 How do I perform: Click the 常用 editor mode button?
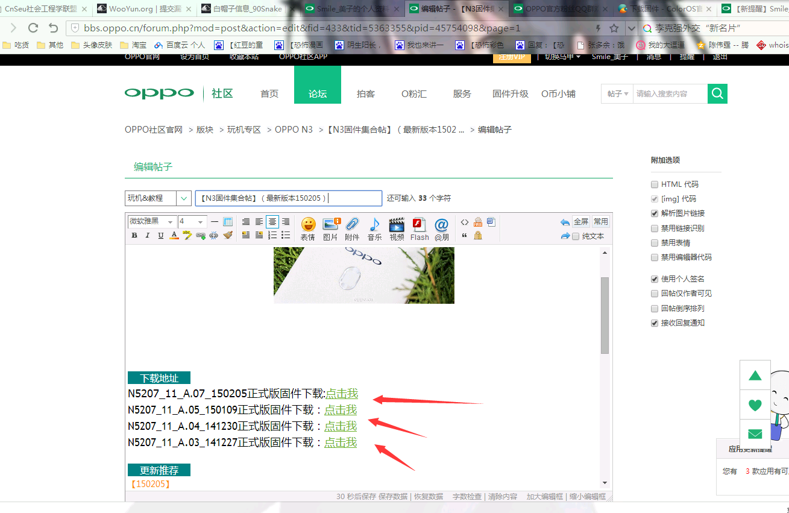[601, 221]
